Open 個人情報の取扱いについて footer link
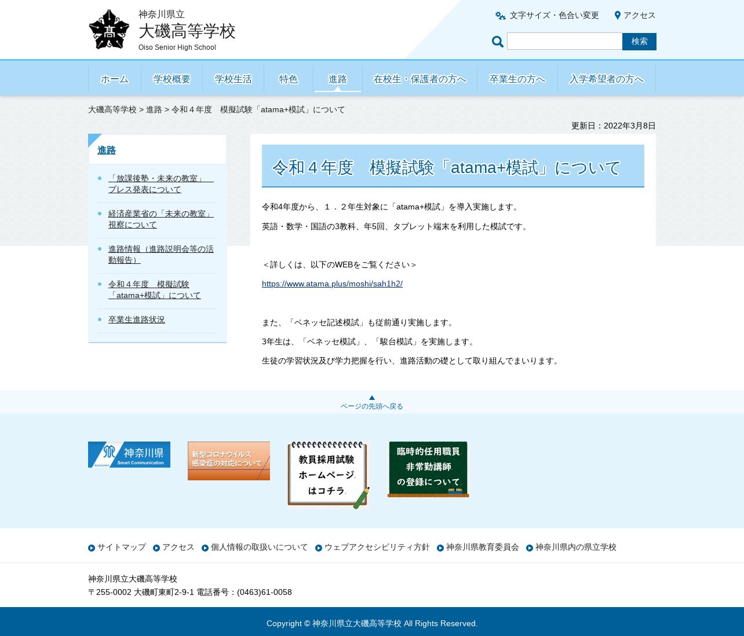Image resolution: width=744 pixels, height=636 pixels. (260, 547)
